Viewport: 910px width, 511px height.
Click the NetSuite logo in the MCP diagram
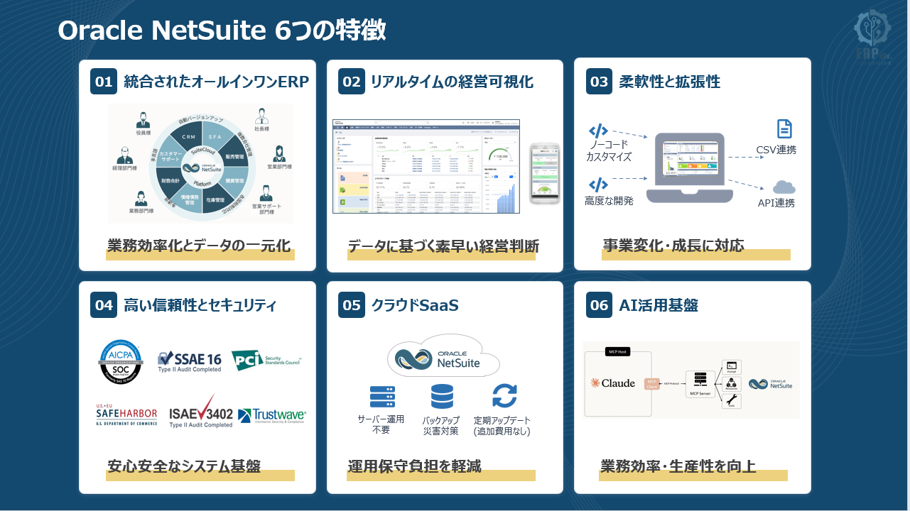coord(771,384)
